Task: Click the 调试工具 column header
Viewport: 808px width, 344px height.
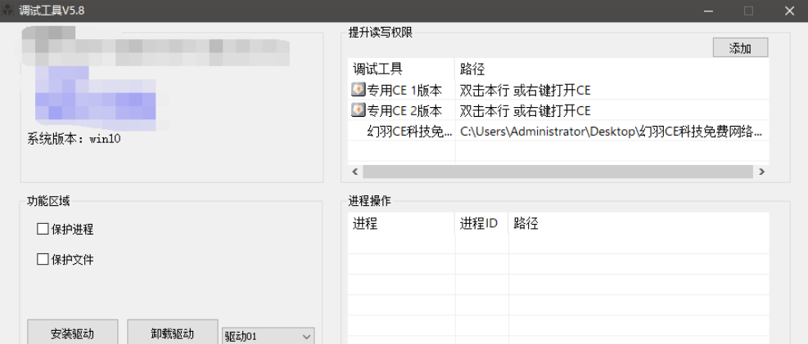Action: tap(378, 69)
